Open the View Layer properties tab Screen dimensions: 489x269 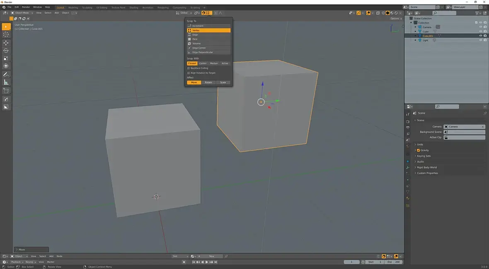coord(408,134)
